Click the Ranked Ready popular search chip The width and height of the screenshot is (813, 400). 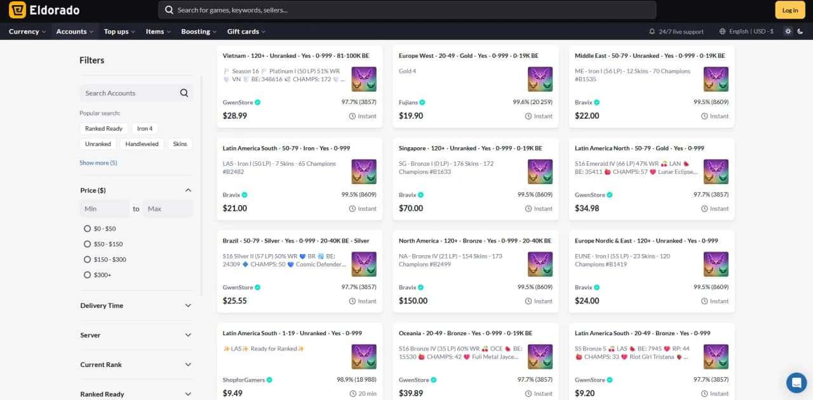click(x=104, y=128)
